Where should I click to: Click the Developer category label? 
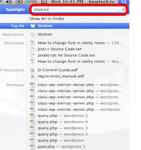pos(15,85)
